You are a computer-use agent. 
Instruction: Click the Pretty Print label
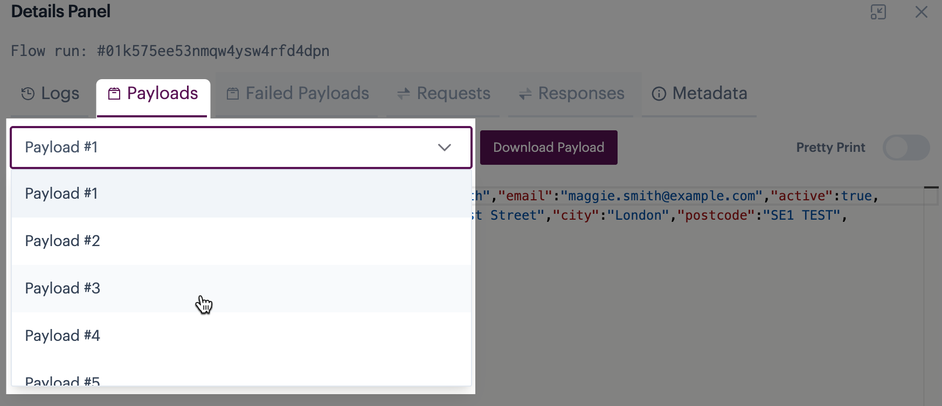click(x=830, y=148)
